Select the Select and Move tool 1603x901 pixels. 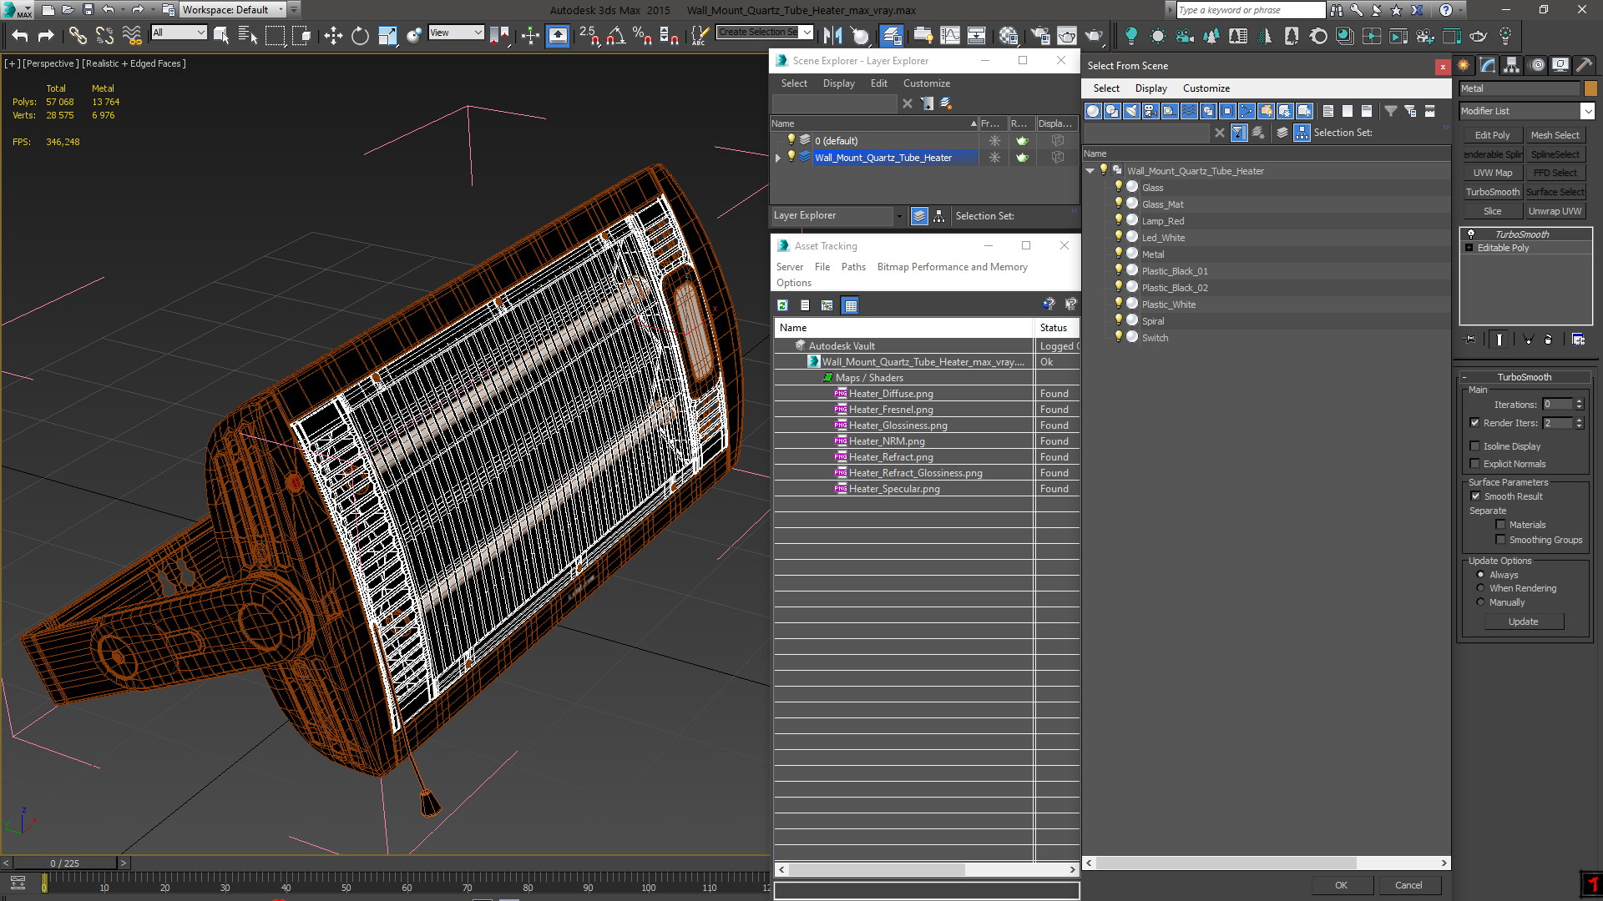[332, 35]
